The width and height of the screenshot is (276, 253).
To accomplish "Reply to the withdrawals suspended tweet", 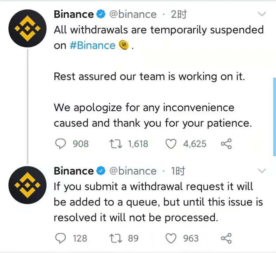I will pyautogui.click(x=60, y=144).
